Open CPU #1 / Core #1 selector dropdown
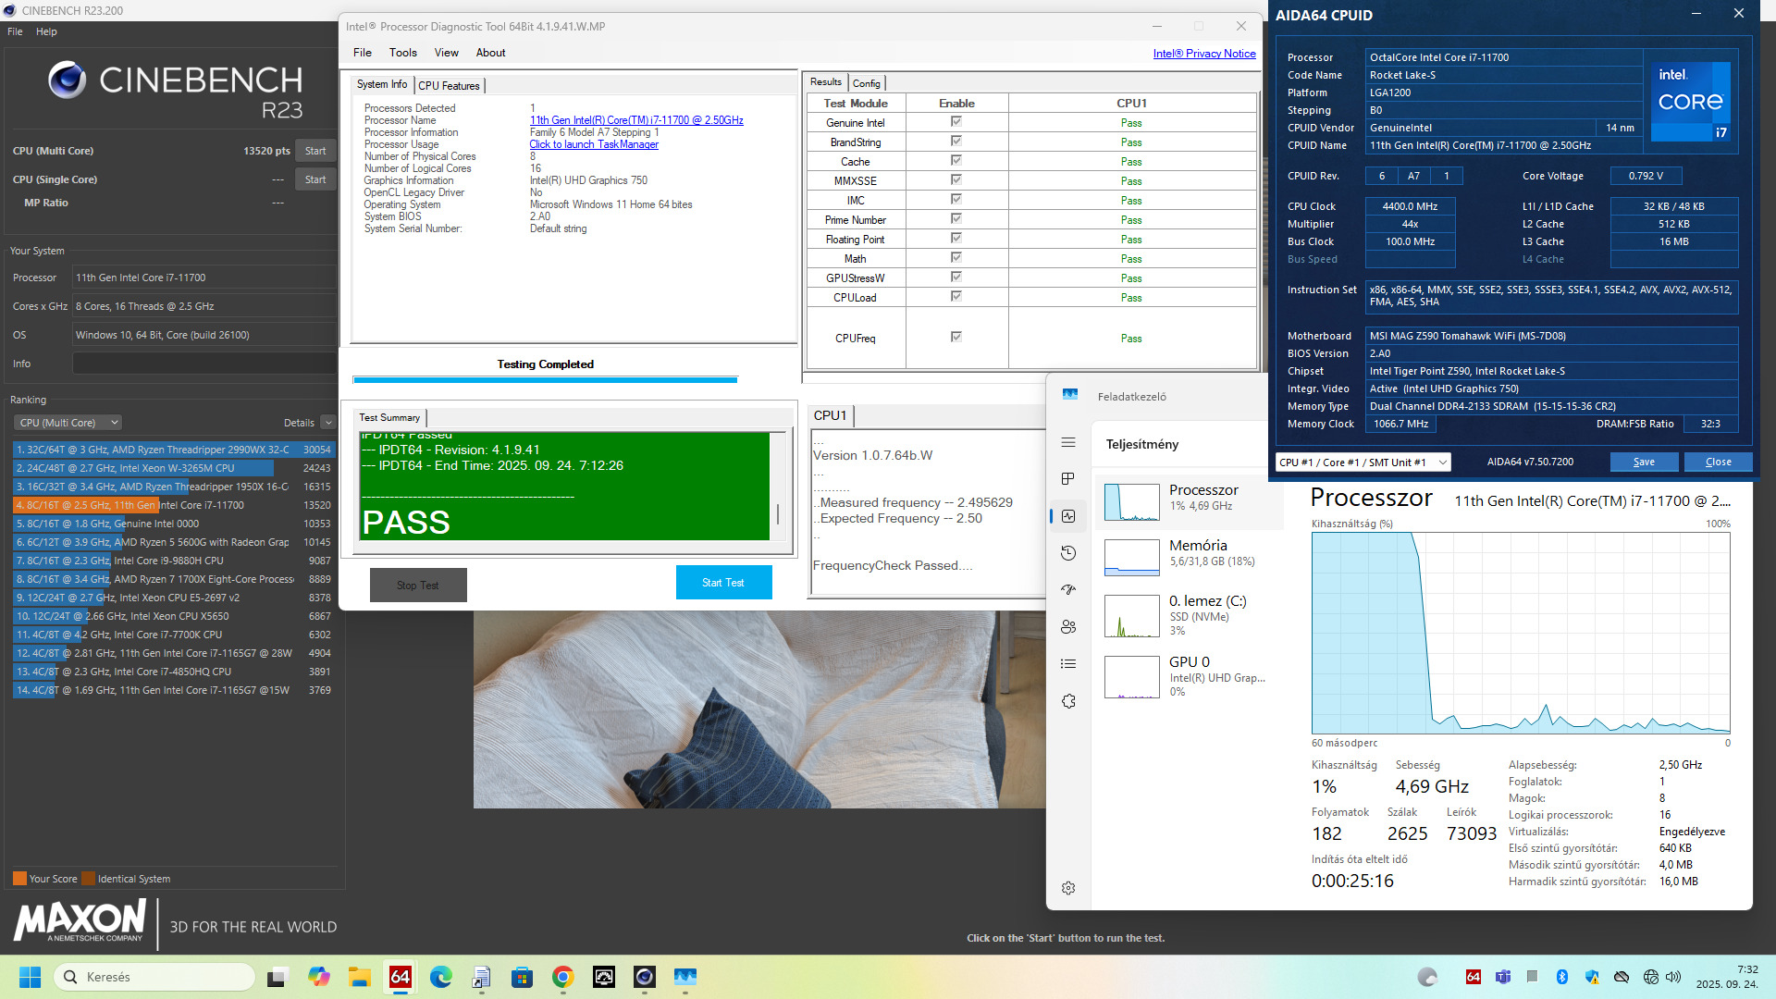Screen dimensions: 1776x999 [1363, 462]
